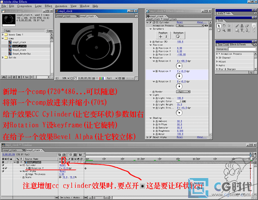
Task: Click Reset for Bevel Alpha in Timeline
Action: point(63,171)
